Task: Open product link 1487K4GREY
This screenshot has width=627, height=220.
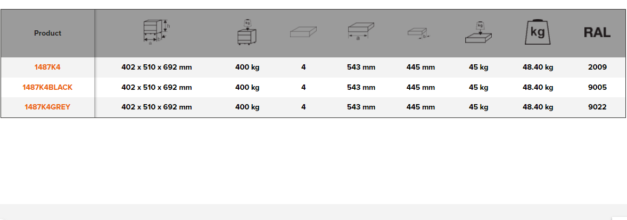Action: (x=47, y=107)
